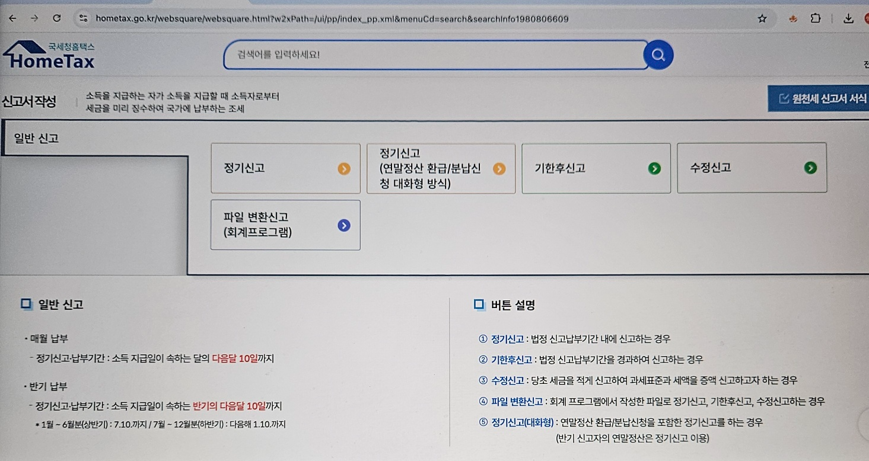Click the green arrow on 기한후신고 card
The image size is (869, 461).
(x=654, y=168)
